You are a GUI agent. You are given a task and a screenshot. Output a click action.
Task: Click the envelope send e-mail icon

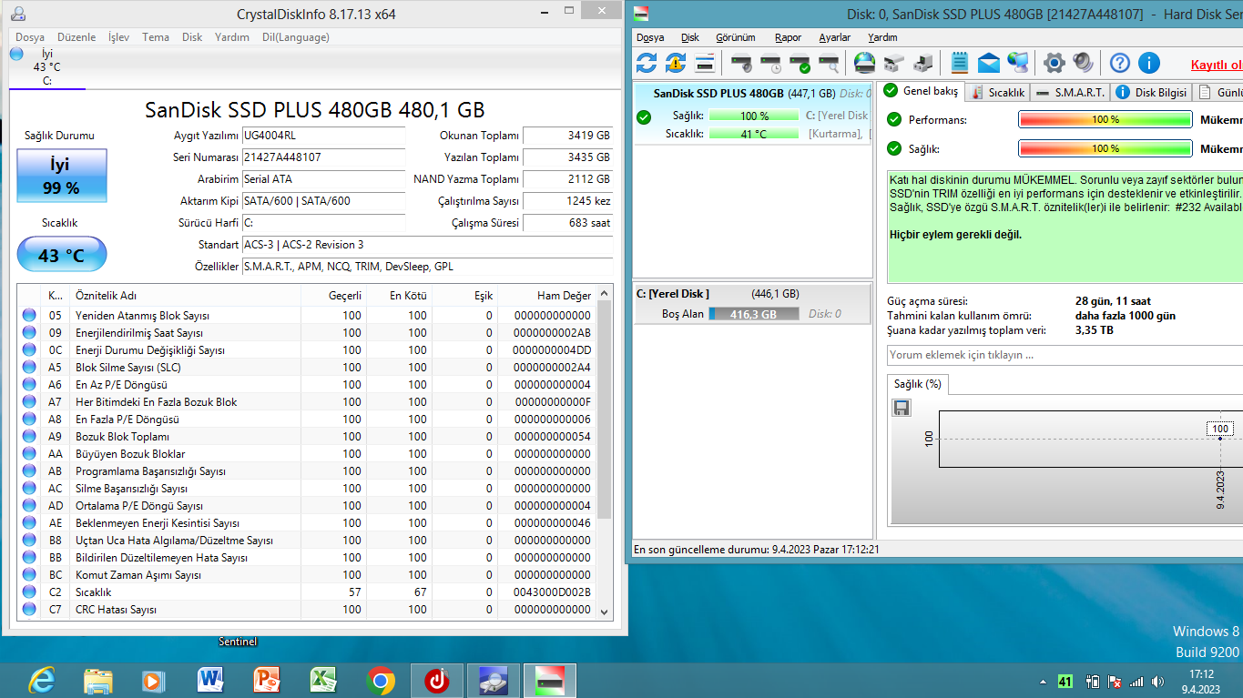coord(988,63)
